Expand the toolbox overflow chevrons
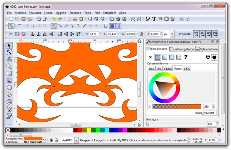This screenshot has width=231, height=150. tap(9, 124)
